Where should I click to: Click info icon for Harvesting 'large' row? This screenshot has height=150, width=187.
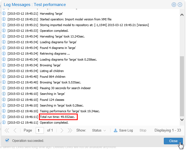pyautogui.click(x=4, y=13)
